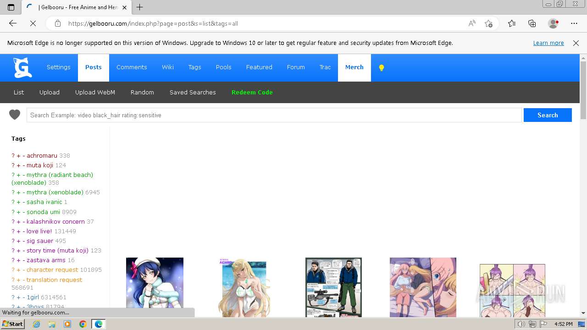Click the muta koji tag link
Screen dimensions: 587x330
pos(40,165)
